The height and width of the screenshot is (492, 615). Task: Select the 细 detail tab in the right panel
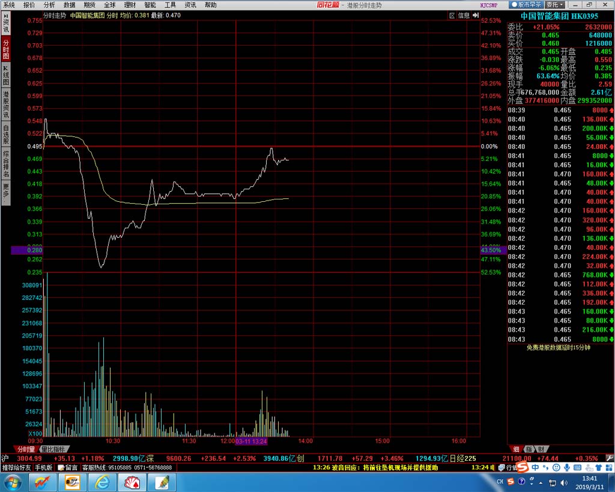[x=516, y=449]
